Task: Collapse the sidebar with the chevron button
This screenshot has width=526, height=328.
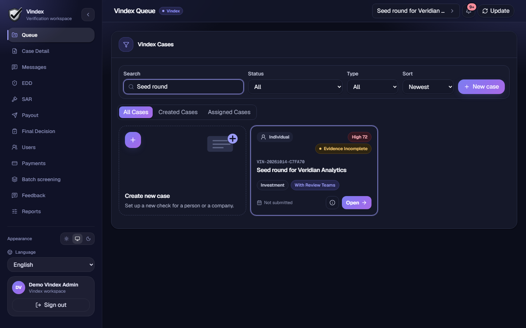Action: 88,15
